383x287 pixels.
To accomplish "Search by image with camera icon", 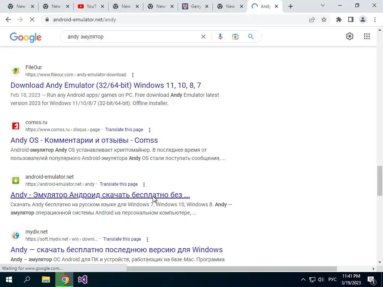I will click(235, 37).
